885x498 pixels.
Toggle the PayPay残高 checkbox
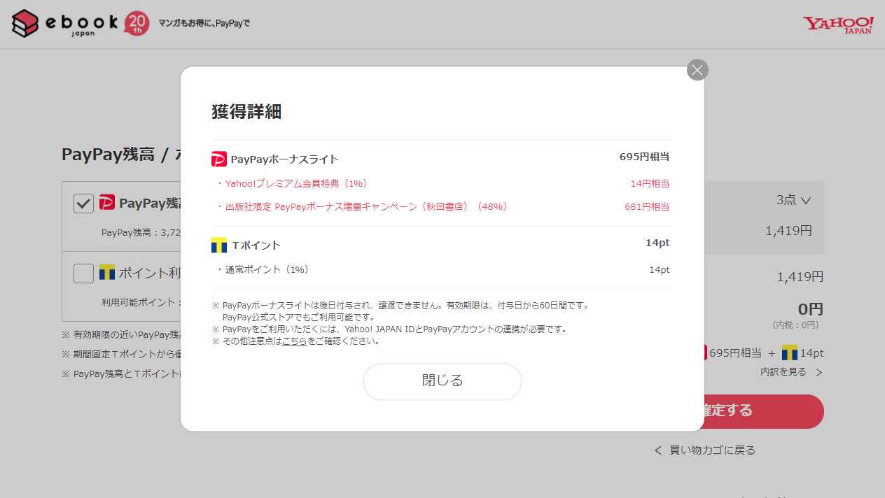[84, 204]
